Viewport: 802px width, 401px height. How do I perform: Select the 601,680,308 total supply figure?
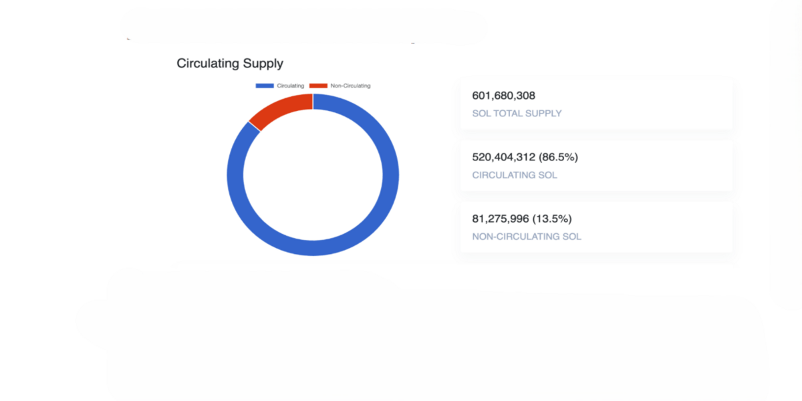tap(503, 96)
